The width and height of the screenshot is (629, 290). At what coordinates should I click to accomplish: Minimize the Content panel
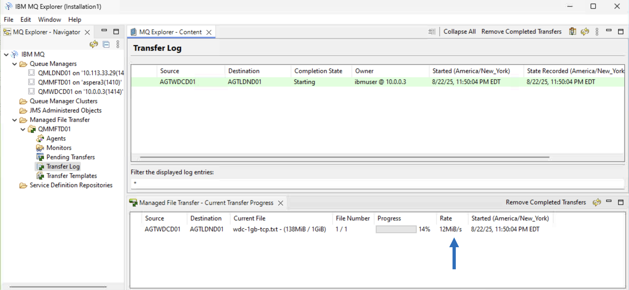(609, 31)
